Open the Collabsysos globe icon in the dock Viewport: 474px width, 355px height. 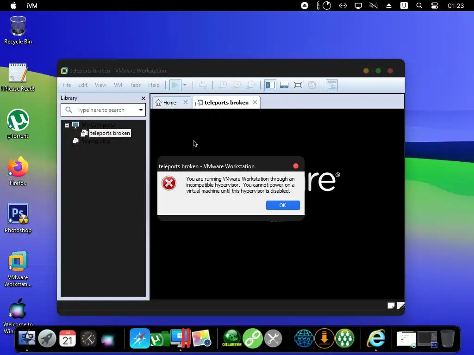[232, 339]
